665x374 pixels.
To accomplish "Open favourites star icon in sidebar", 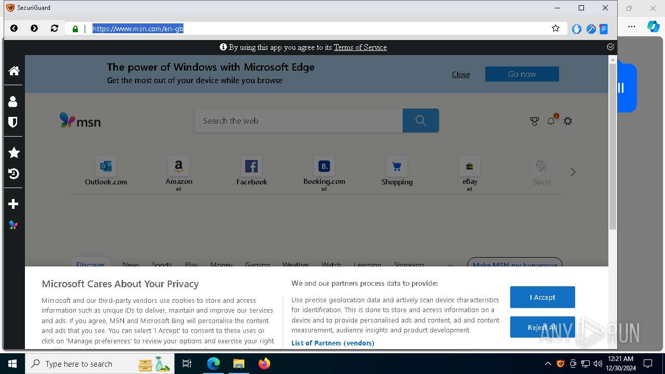I will coord(14,153).
